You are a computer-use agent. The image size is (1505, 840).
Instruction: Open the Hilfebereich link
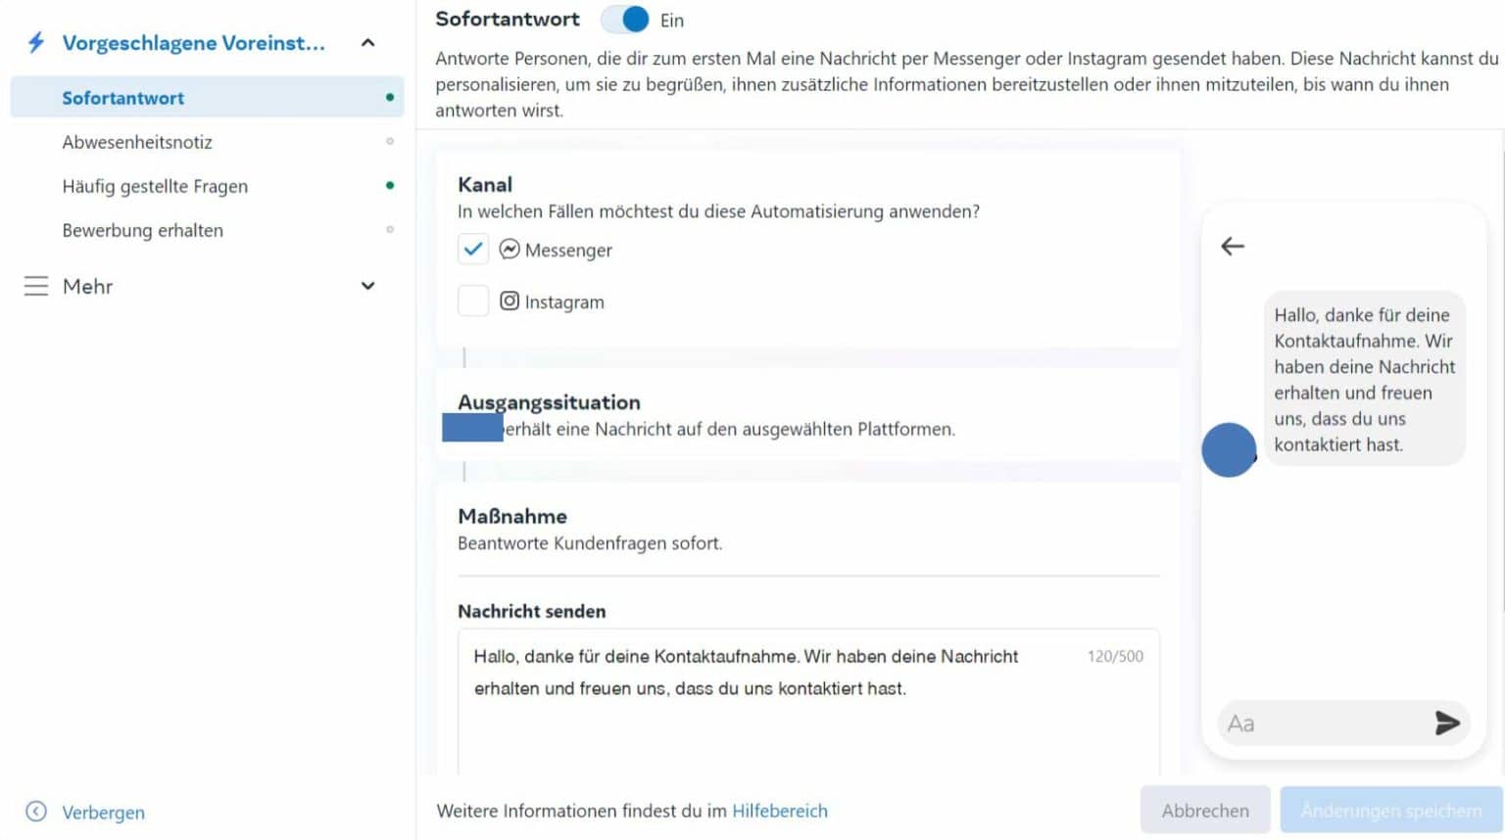coord(779,811)
